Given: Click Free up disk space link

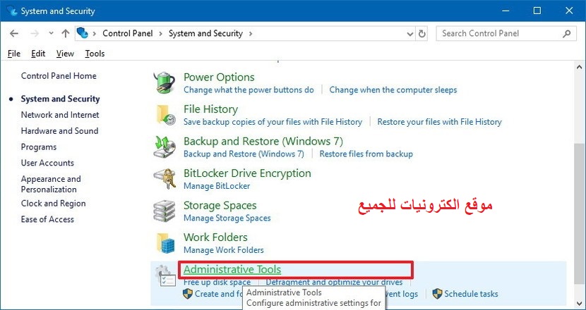Looking at the screenshot, I should coord(217,283).
